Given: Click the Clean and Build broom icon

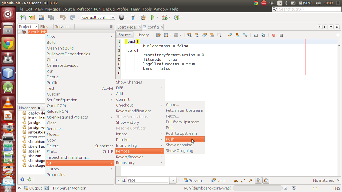Looking at the screenshot, I should (143, 17).
